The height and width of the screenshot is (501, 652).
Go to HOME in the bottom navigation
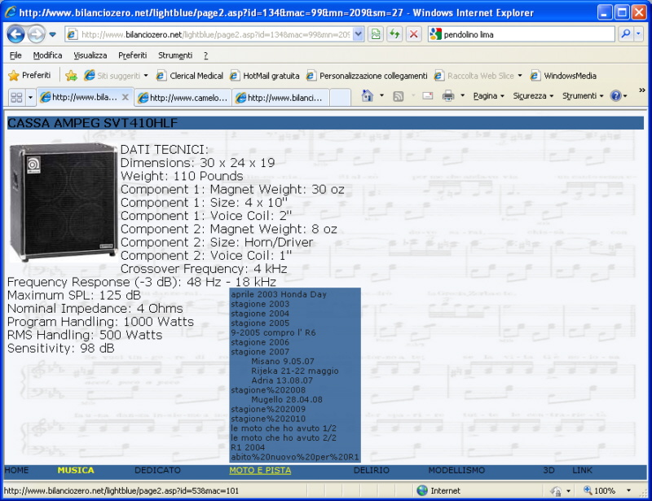[16, 470]
